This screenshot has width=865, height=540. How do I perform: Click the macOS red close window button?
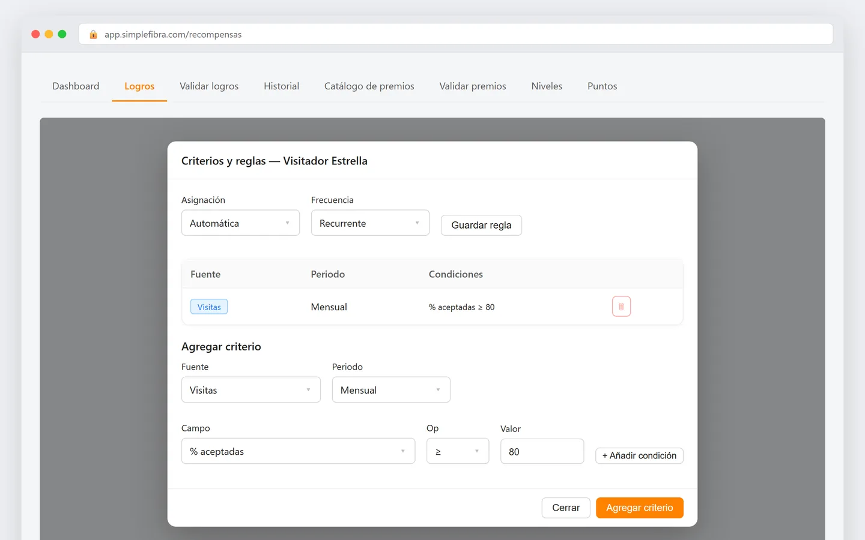click(x=35, y=34)
